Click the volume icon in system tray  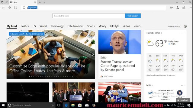point(175,105)
